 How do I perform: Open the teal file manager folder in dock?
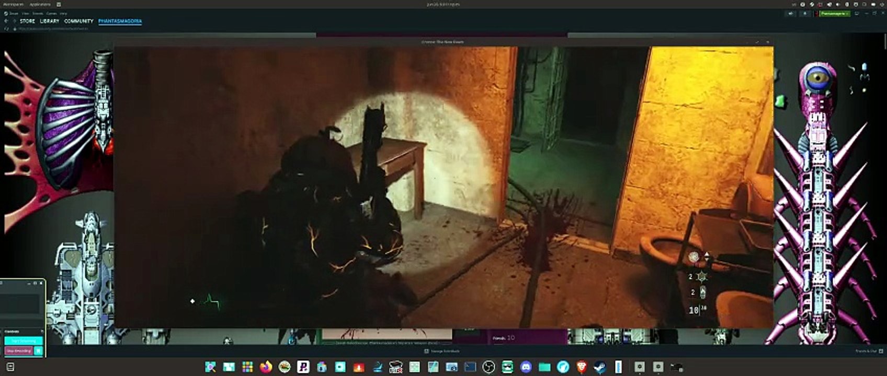544,367
